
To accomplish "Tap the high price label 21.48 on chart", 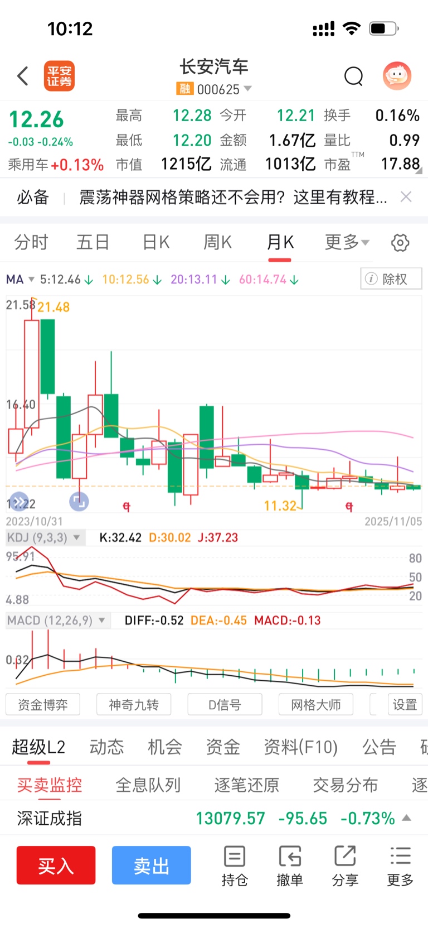I will point(53,307).
